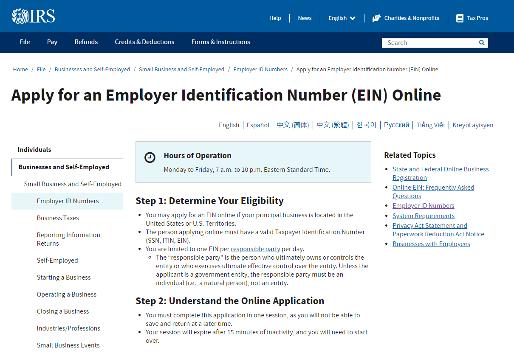Open System Requirements related topic

pos(424,216)
